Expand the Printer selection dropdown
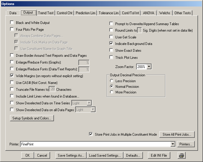The image size is (203, 162). 173,144
